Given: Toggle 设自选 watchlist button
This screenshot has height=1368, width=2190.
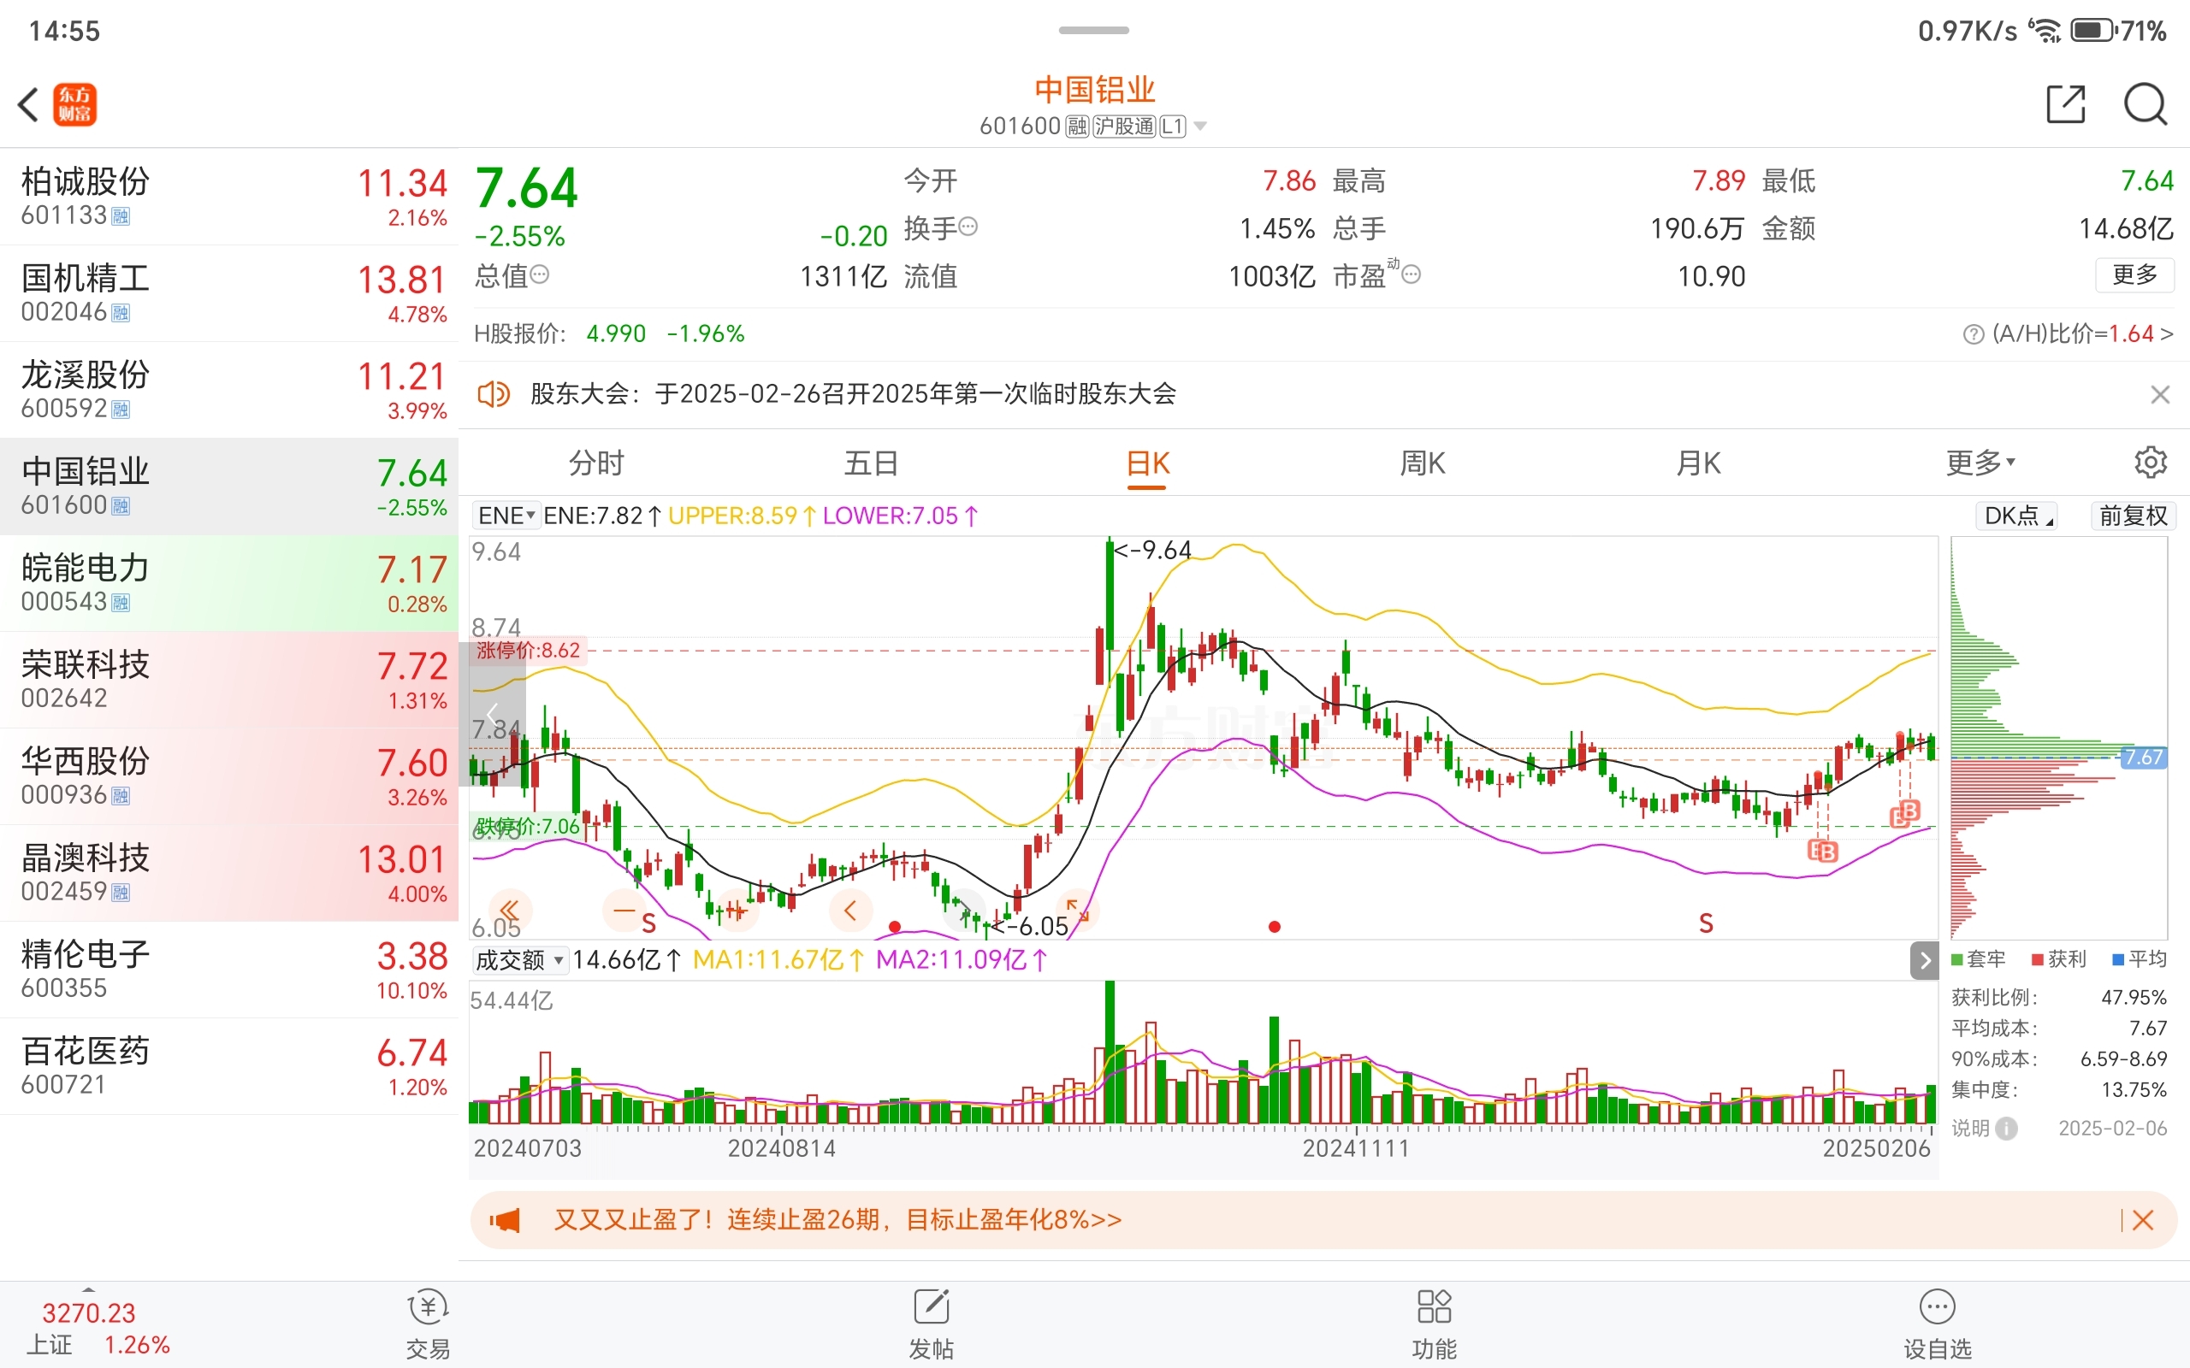Looking at the screenshot, I should tap(1937, 1323).
